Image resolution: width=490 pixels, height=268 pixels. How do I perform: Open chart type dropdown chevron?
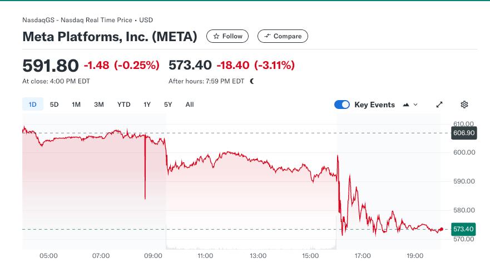(415, 105)
